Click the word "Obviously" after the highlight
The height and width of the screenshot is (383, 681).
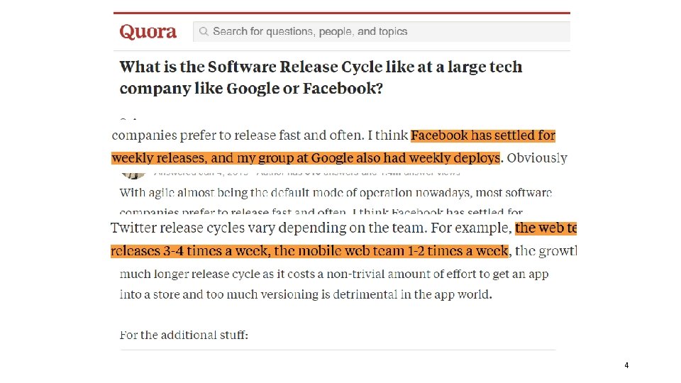tap(537, 158)
